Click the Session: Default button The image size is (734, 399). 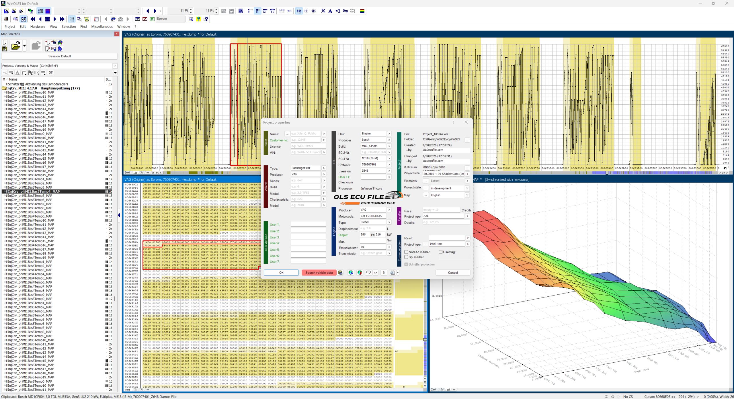tap(60, 56)
